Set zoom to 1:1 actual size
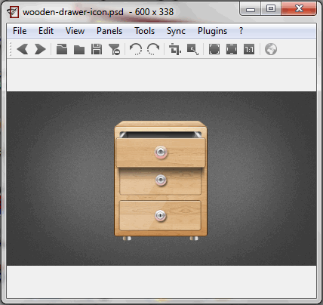The image size is (323, 305). point(249,49)
